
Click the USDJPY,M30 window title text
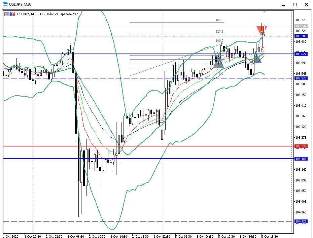tap(20, 4)
